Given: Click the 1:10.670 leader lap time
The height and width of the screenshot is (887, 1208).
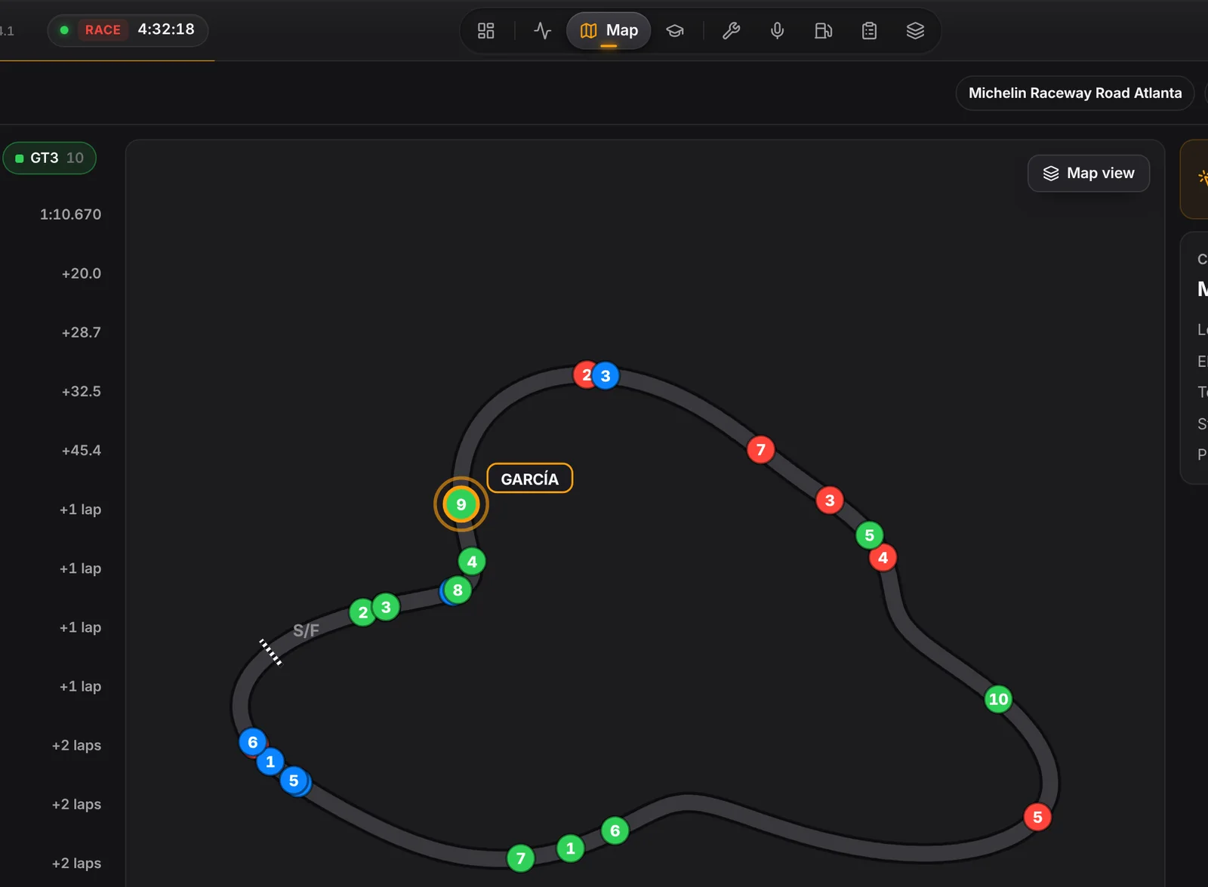Looking at the screenshot, I should click(x=70, y=214).
